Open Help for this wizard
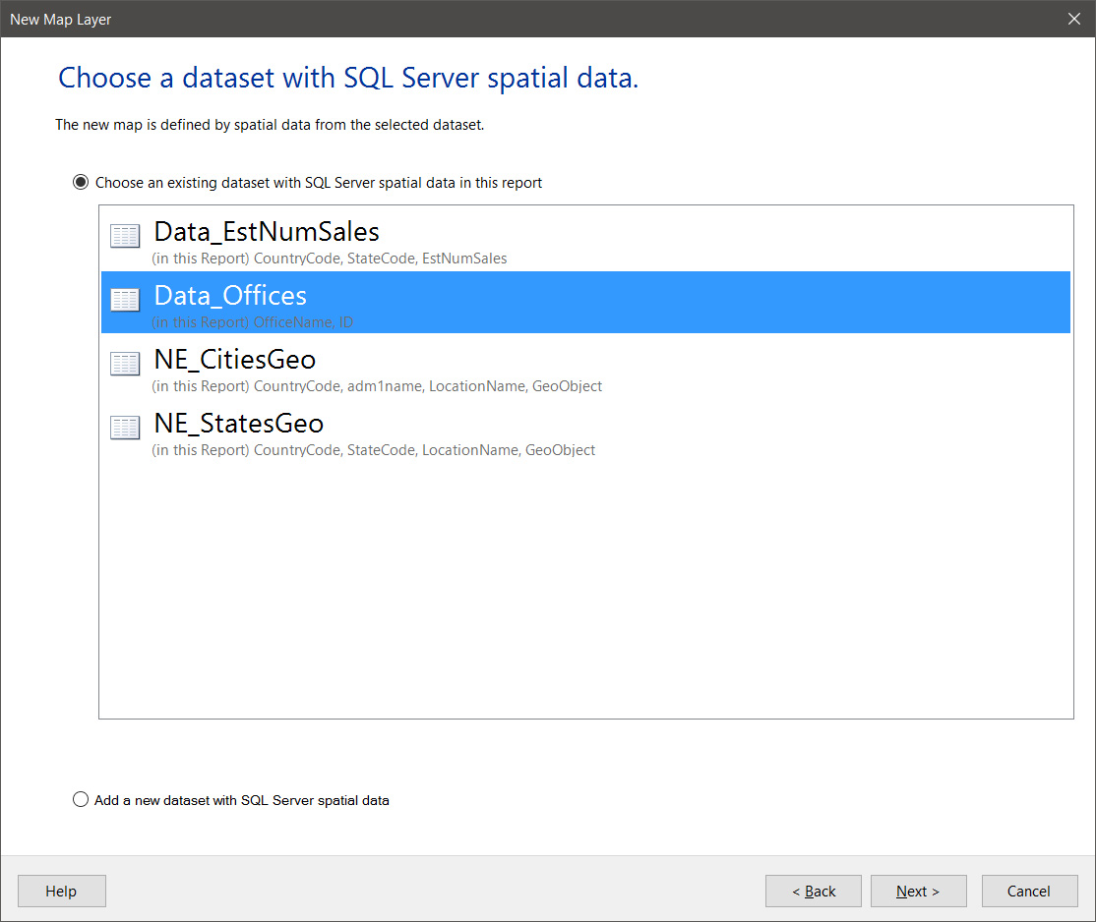 pyautogui.click(x=61, y=892)
